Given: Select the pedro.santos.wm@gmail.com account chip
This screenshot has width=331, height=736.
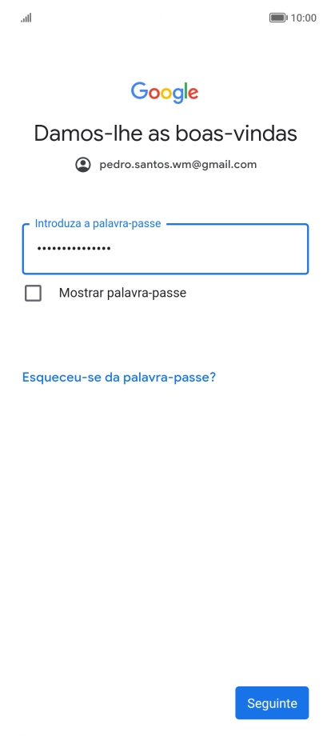Looking at the screenshot, I should click(x=166, y=165).
